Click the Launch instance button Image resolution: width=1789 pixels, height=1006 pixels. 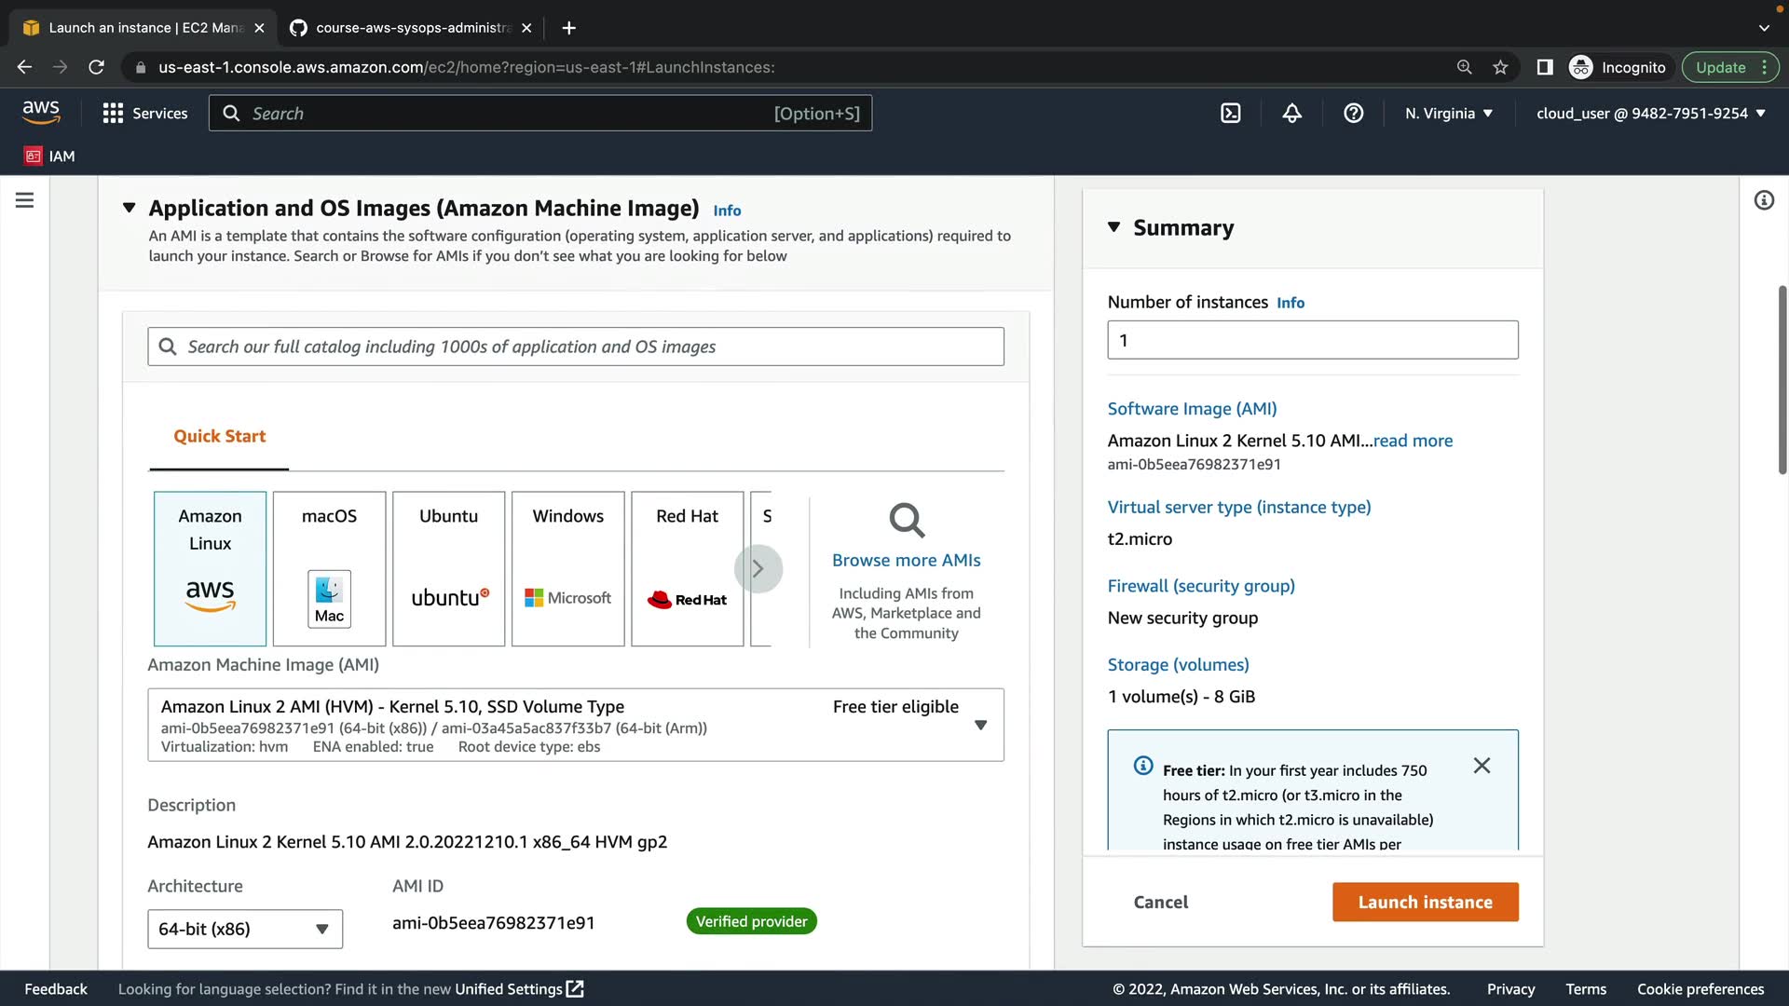click(x=1425, y=902)
